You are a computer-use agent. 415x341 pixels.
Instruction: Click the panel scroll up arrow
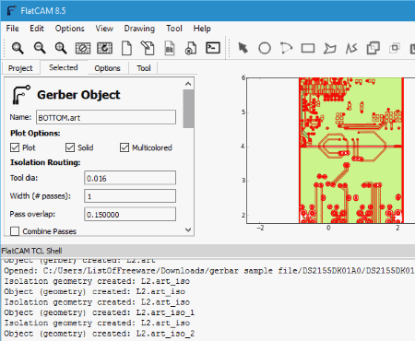(188, 84)
